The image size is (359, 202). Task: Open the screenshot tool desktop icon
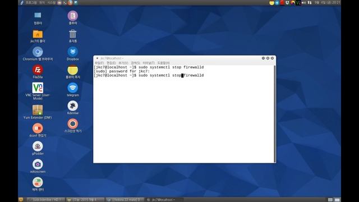coord(72,124)
